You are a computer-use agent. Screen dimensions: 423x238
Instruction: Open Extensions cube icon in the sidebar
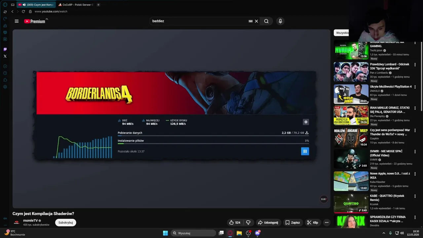tap(5, 80)
